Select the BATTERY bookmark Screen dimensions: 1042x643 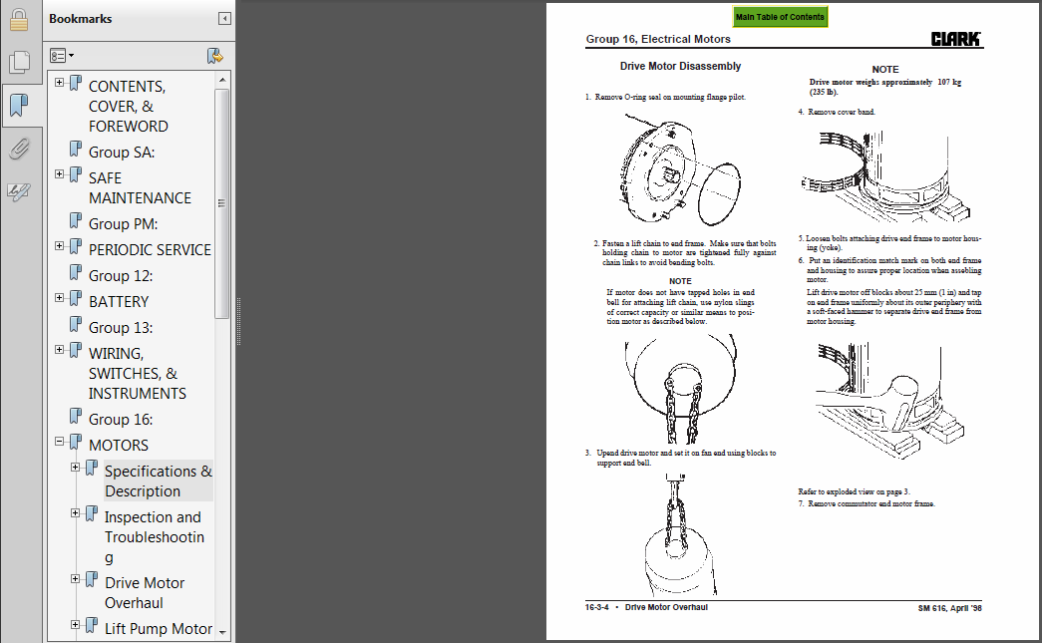point(119,302)
